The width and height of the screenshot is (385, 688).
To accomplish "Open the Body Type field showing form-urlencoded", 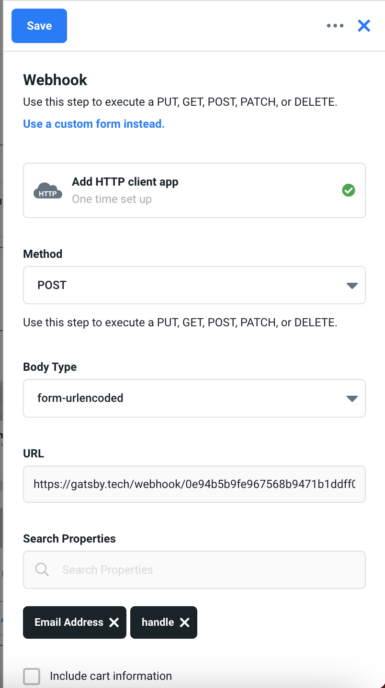I will (187, 398).
